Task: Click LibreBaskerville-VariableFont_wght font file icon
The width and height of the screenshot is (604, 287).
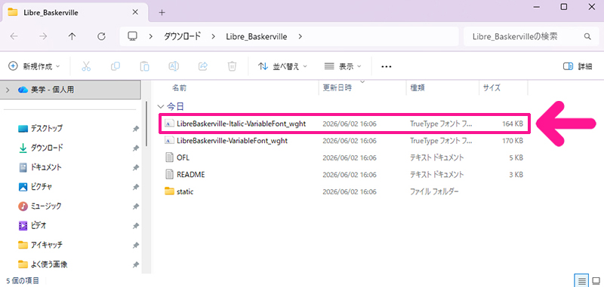Action: [x=169, y=141]
